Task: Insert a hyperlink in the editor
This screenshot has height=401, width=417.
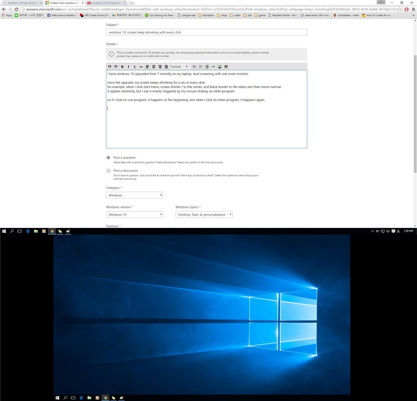Action: pyautogui.click(x=213, y=67)
